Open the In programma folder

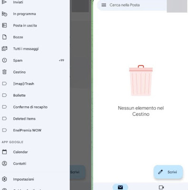[x=35, y=14]
